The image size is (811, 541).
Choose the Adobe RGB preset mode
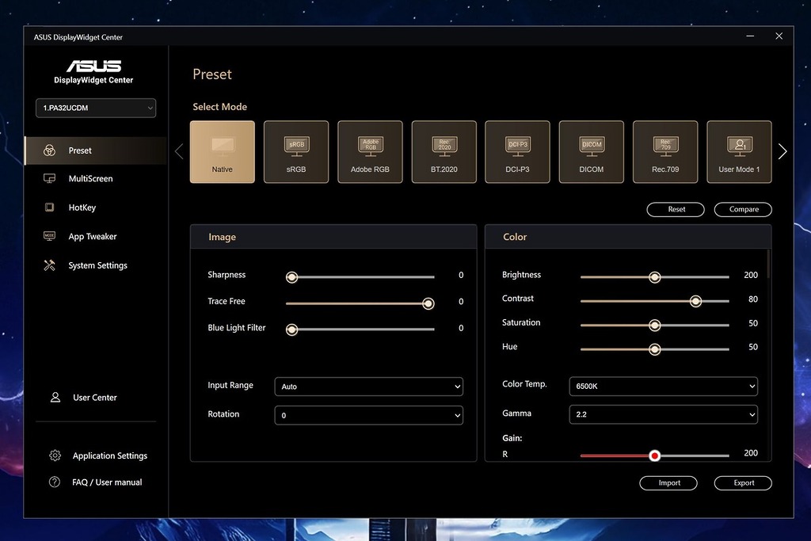(x=371, y=152)
